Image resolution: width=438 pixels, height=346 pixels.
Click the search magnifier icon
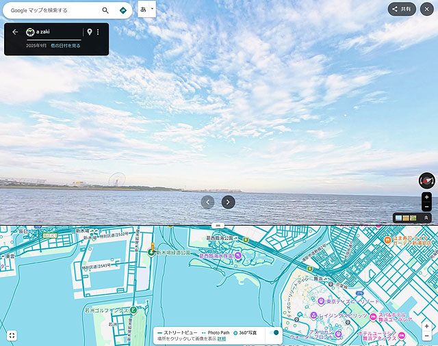105,10
